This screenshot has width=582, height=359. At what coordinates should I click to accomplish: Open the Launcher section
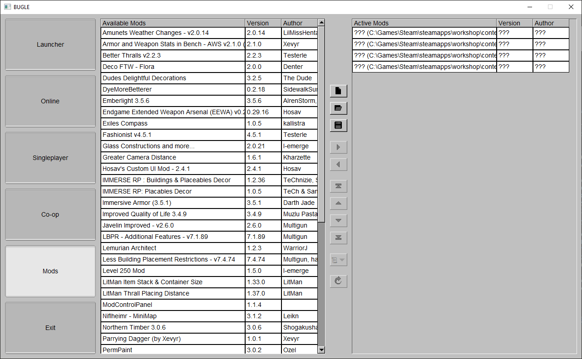(50, 44)
